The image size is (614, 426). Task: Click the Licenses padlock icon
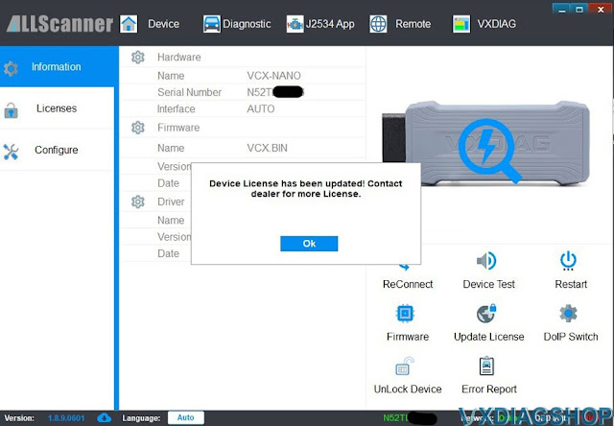11,110
